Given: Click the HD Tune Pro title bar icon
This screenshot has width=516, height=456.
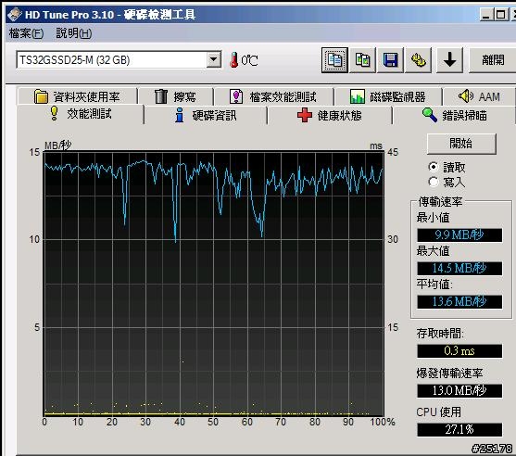Looking at the screenshot, I should pos(15,14).
